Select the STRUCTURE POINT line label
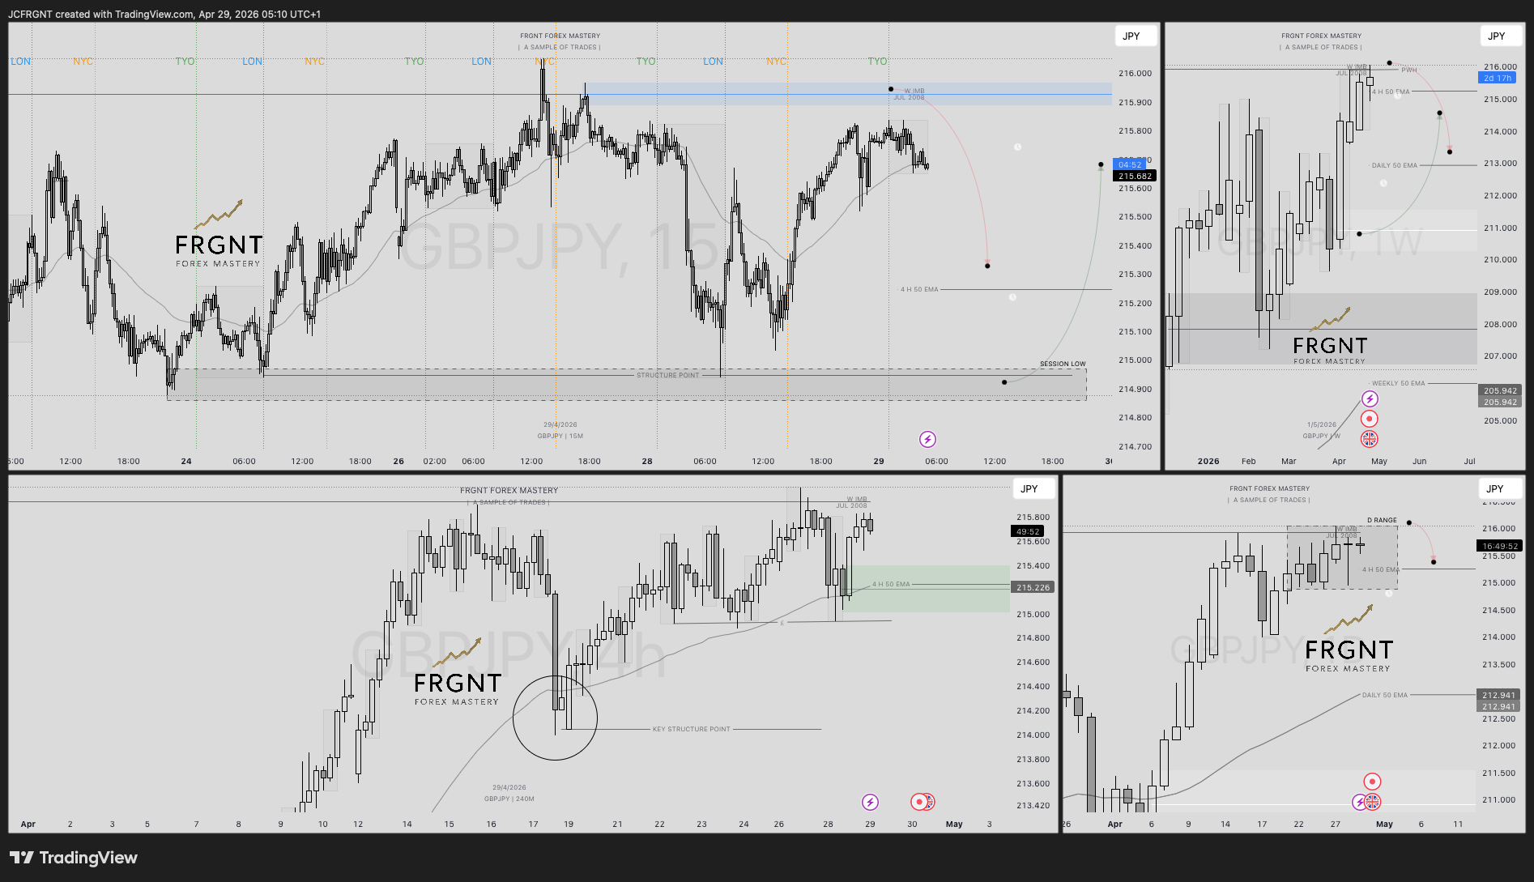Viewport: 1534px width, 882px height. 667,375
